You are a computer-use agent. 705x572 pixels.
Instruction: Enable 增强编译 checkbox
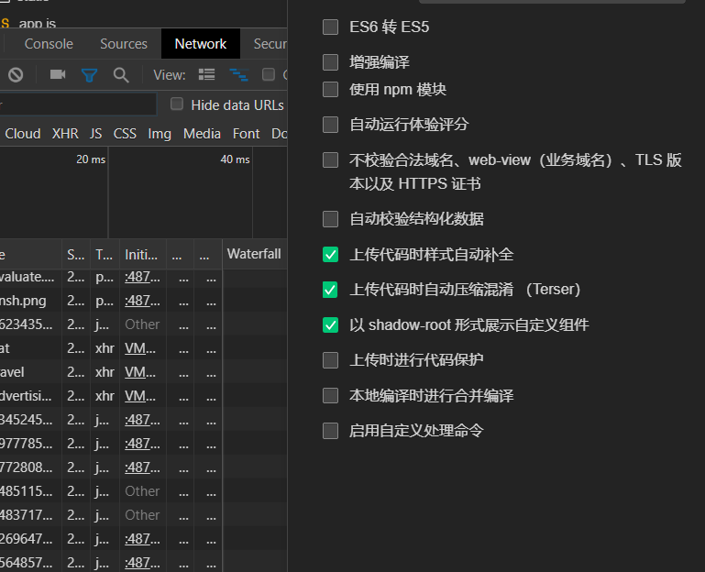[x=330, y=62]
